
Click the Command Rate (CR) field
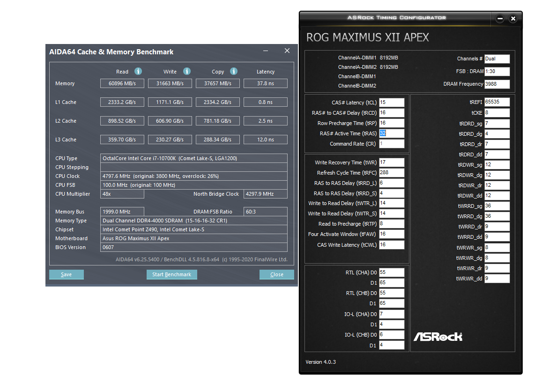392,144
